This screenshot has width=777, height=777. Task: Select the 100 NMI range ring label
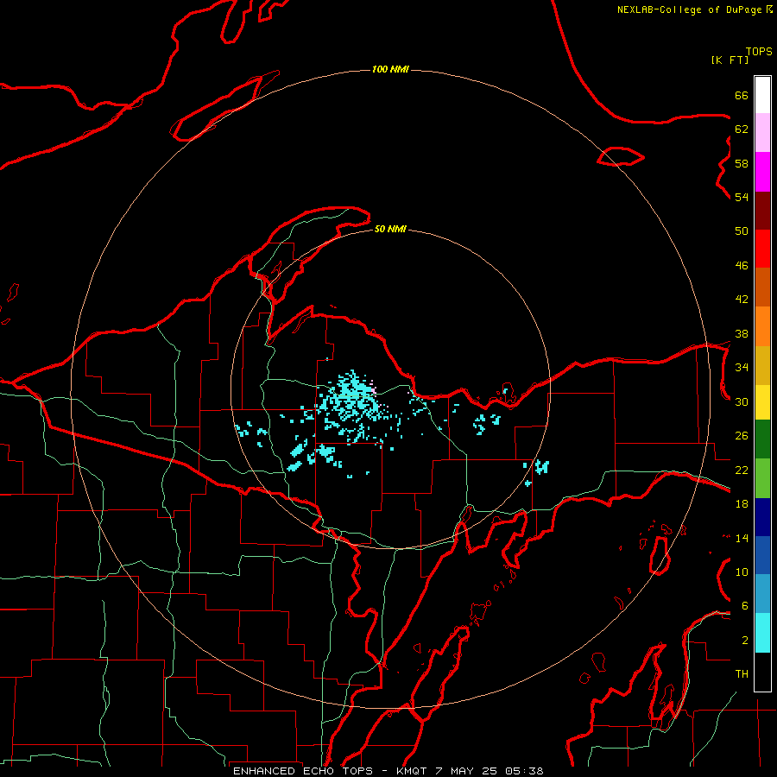390,69
